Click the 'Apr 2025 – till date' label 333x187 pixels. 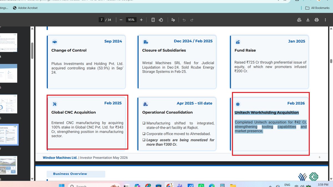195,103
